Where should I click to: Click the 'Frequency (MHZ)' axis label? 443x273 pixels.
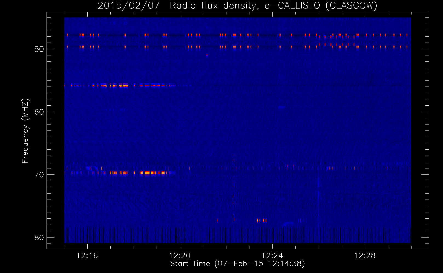(25, 131)
